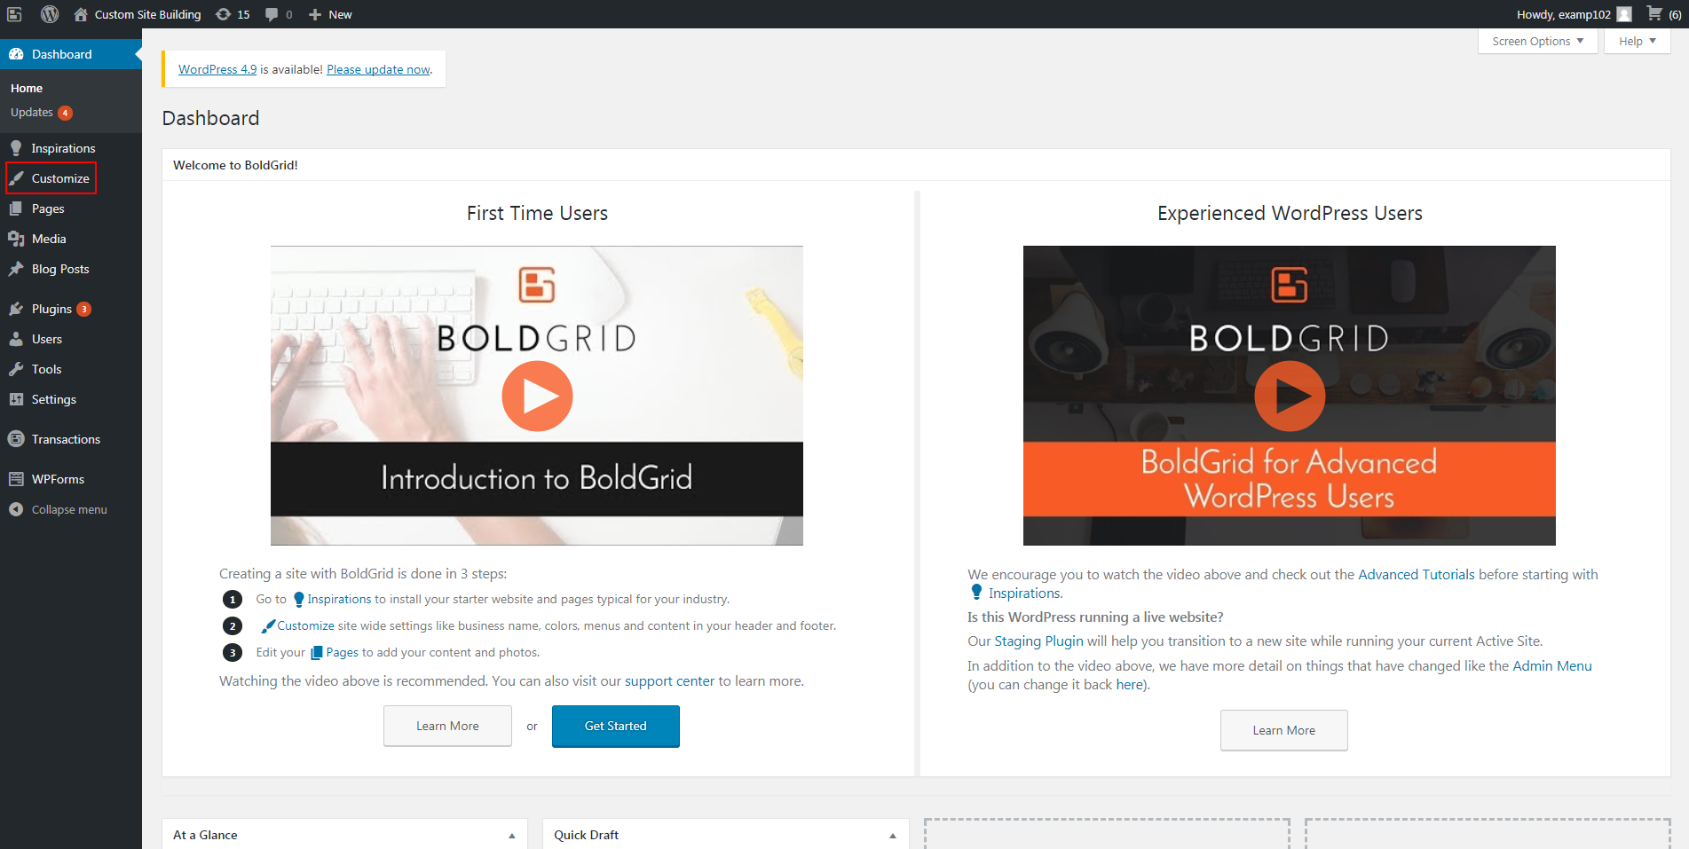The image size is (1689, 849).
Task: Open the shopping cart icon with (6)
Action: pyautogui.click(x=1654, y=13)
